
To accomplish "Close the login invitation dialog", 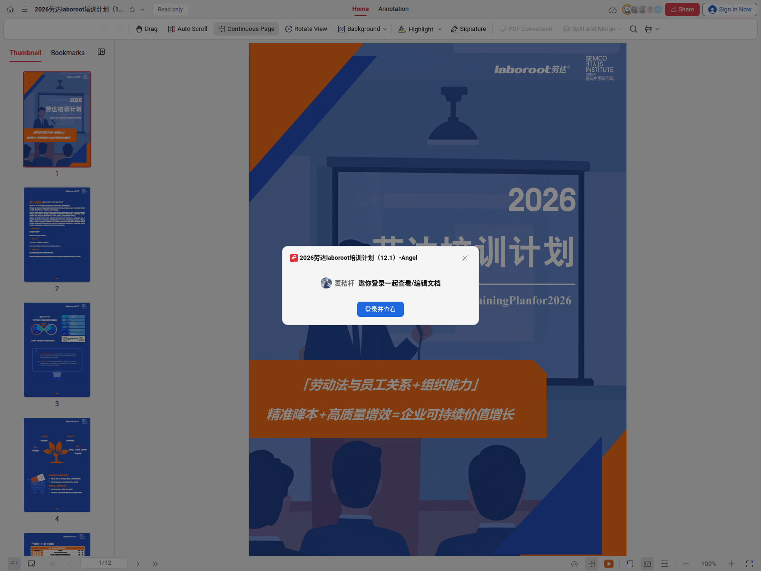I will tap(465, 258).
